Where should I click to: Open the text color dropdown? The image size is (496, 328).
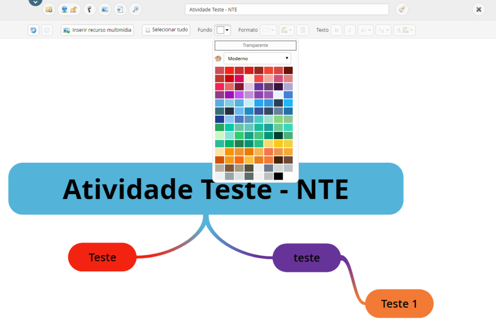click(x=404, y=30)
